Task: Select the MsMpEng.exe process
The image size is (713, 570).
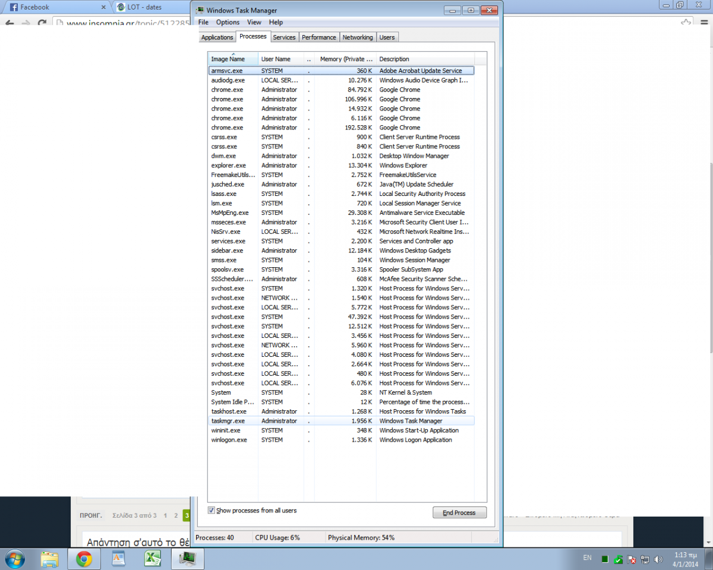Action: 341,213
